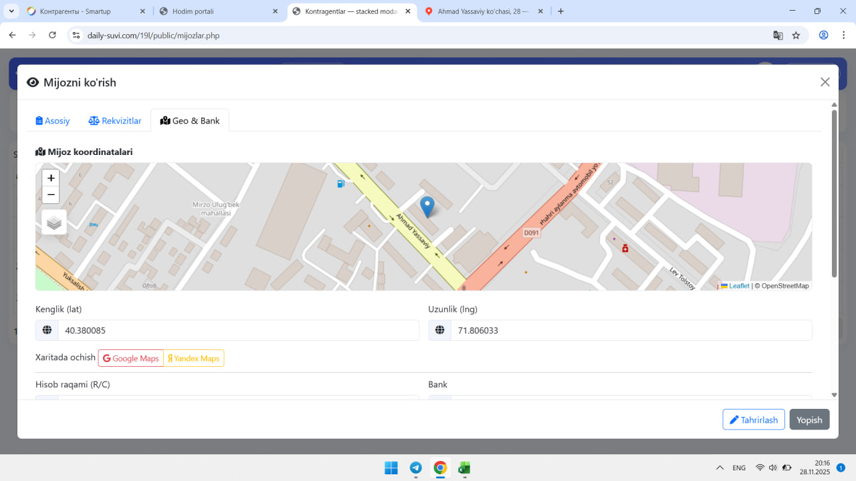856x481 pixels.
Task: Click the blue location marker pin
Action: [427, 206]
